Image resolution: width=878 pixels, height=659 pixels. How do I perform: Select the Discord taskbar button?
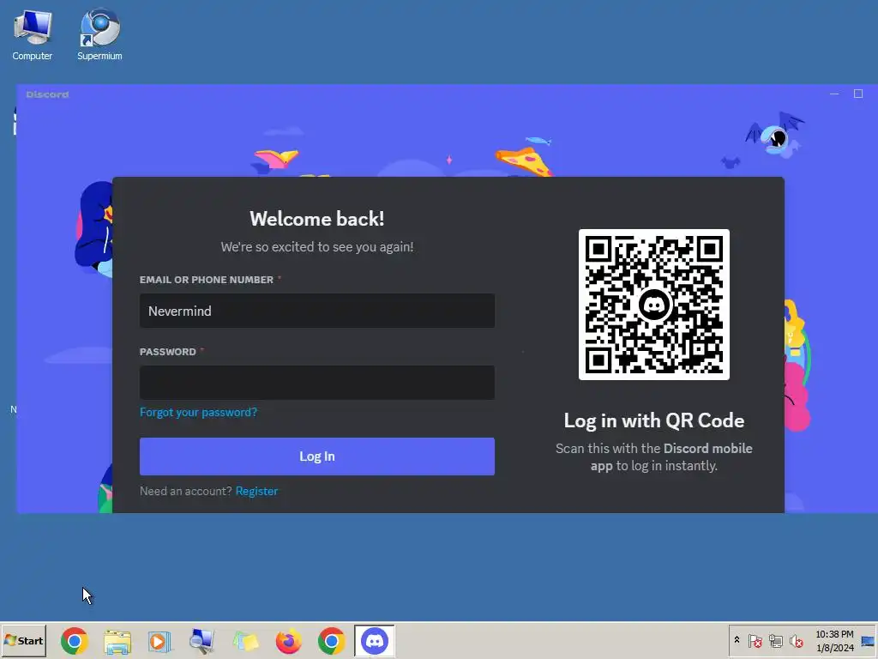375,641
